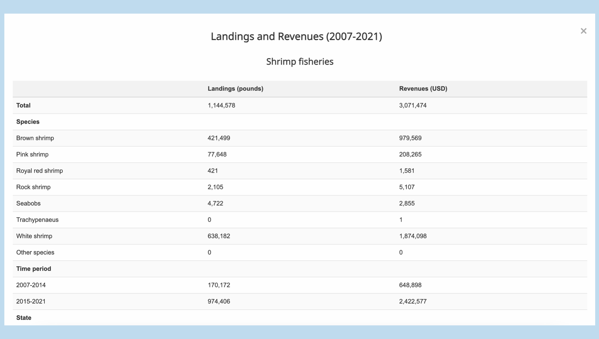
Task: Click the 2007-2014 time period row
Action: pyautogui.click(x=31, y=285)
